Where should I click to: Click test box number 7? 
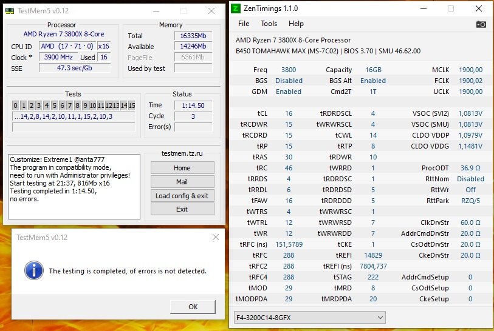pos(70,105)
